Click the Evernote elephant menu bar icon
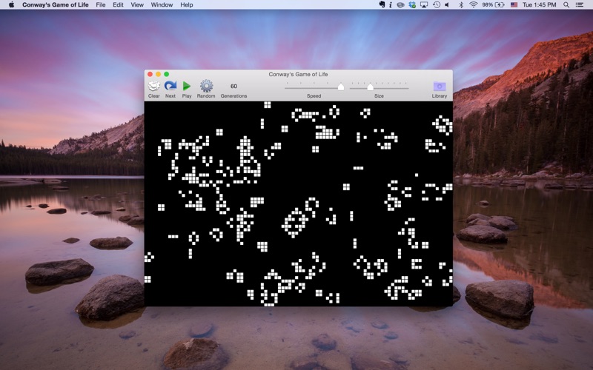 382,4
